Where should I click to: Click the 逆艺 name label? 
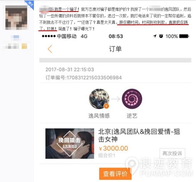point(132,116)
